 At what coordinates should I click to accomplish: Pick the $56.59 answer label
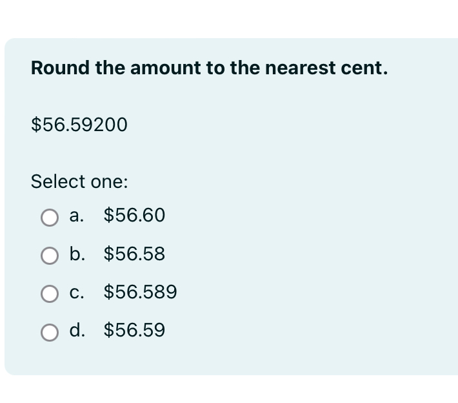click(134, 330)
